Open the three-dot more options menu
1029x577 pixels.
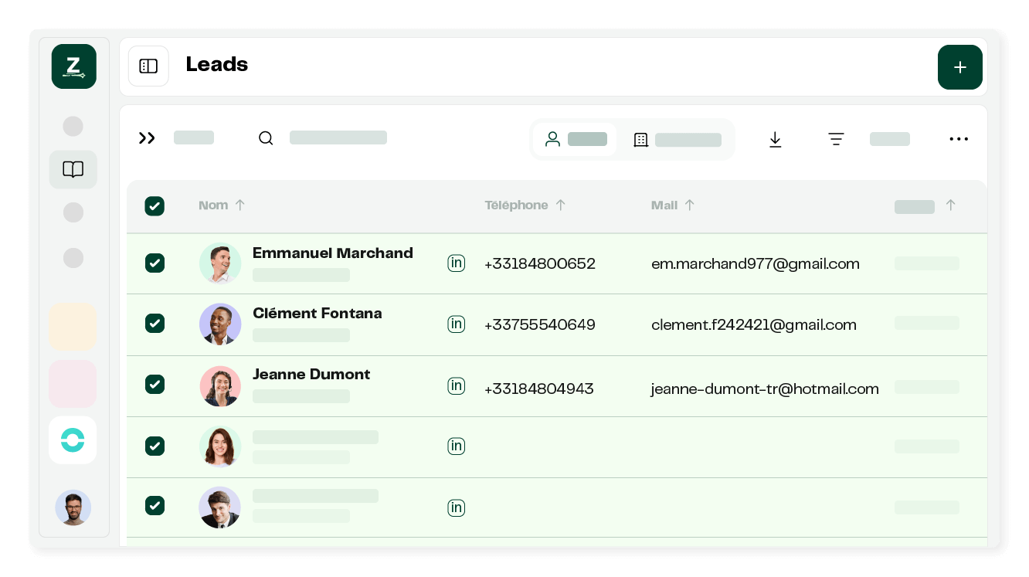pos(958,139)
